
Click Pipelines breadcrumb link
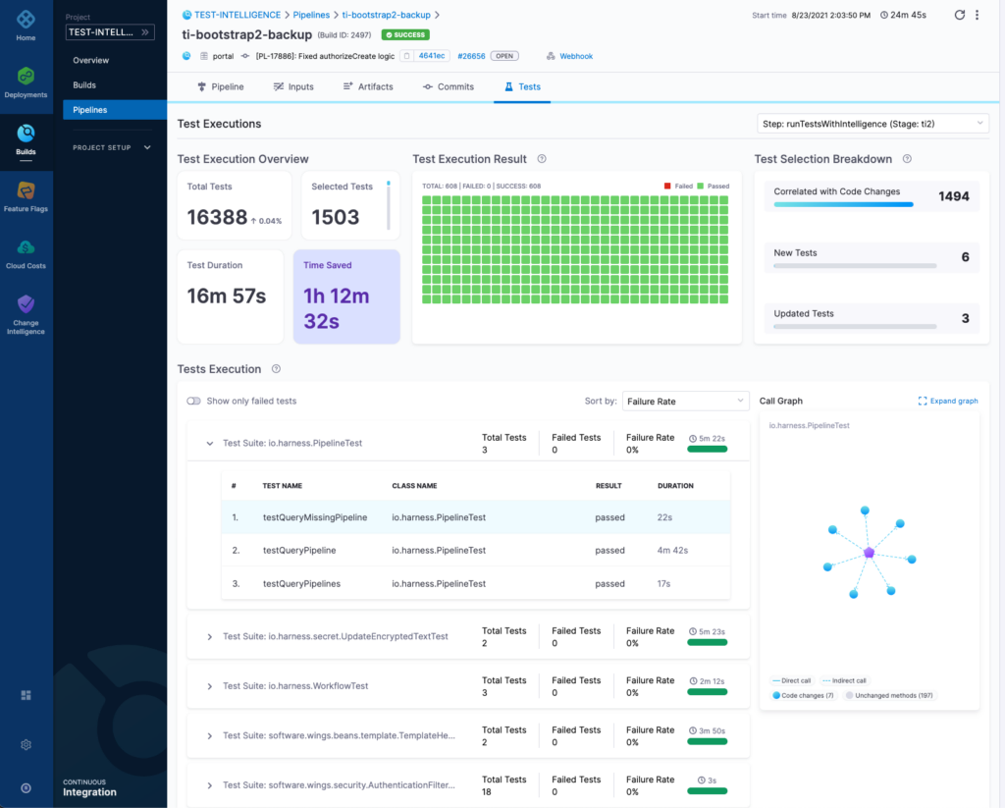[x=311, y=15]
